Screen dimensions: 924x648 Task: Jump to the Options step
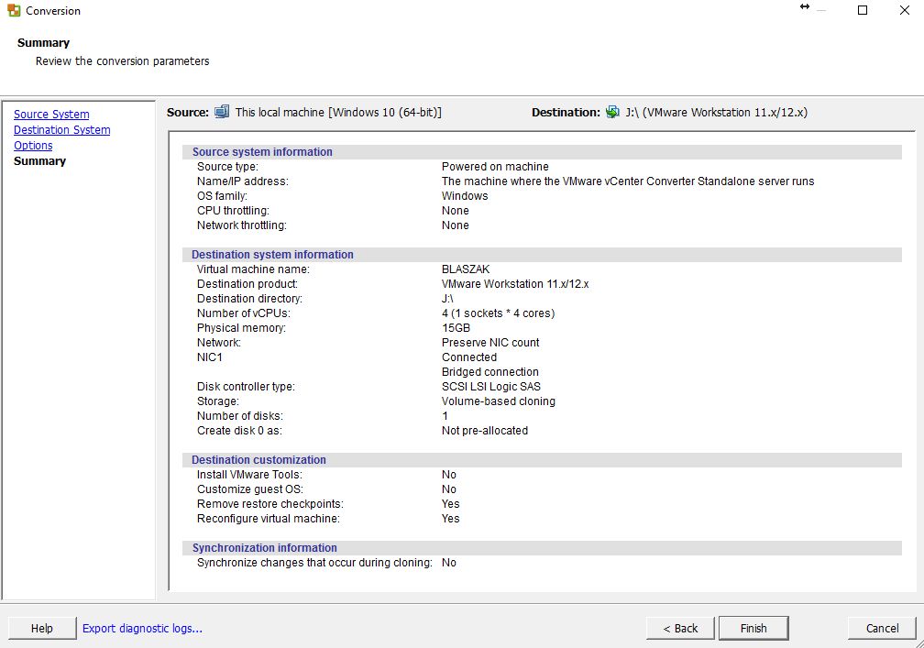(x=33, y=146)
